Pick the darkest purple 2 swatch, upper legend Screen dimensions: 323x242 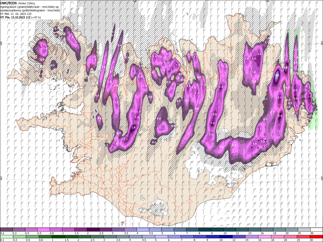click(93, 229)
